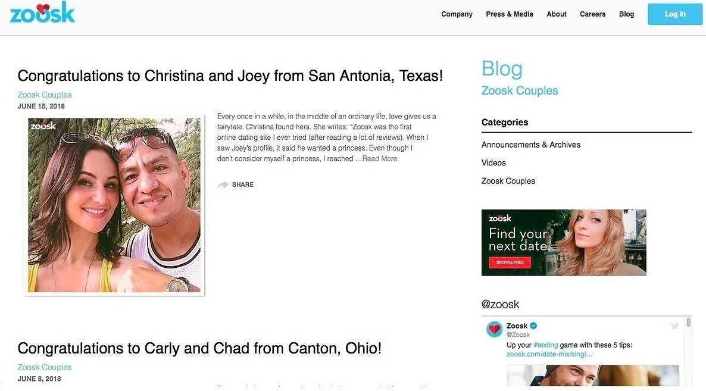Open the Carly and Chad article title
The width and height of the screenshot is (706, 391).
tap(199, 348)
